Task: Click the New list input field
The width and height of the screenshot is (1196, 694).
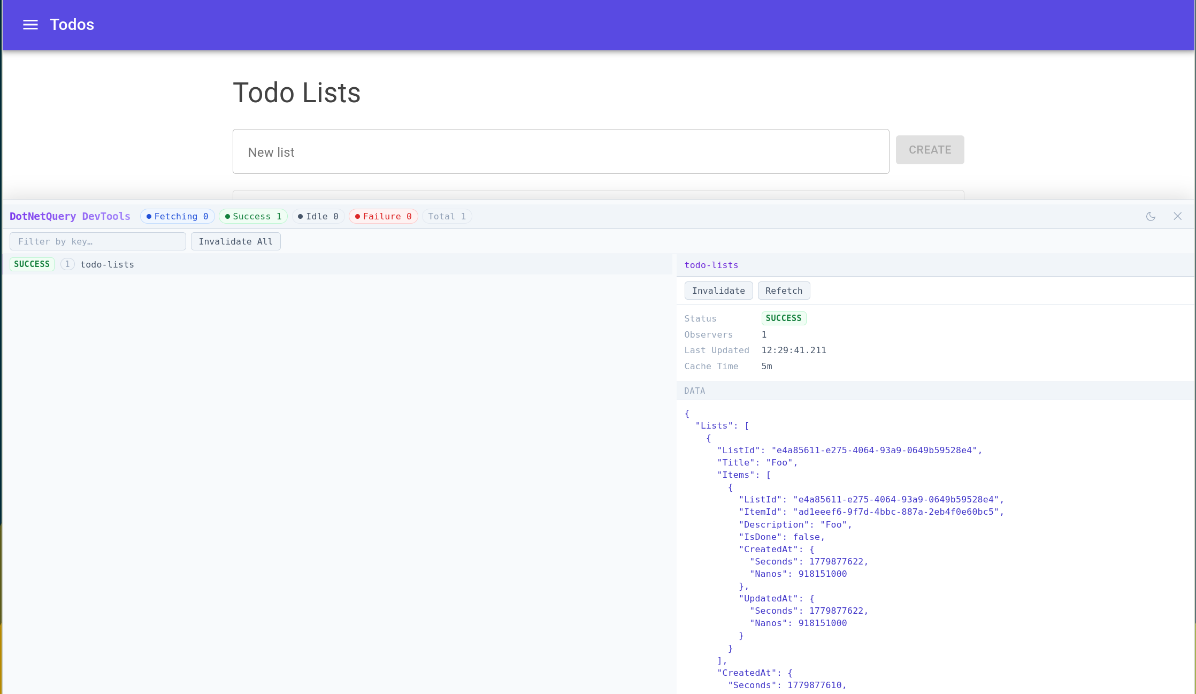Action: coord(561,151)
